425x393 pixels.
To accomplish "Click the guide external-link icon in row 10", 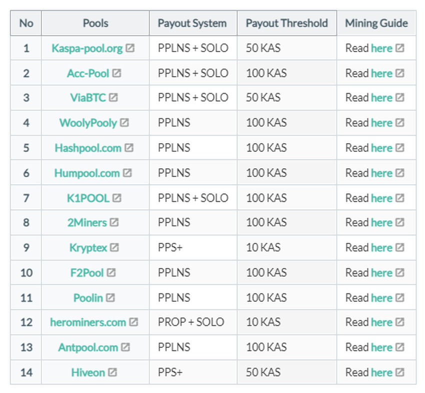I will (x=400, y=272).
